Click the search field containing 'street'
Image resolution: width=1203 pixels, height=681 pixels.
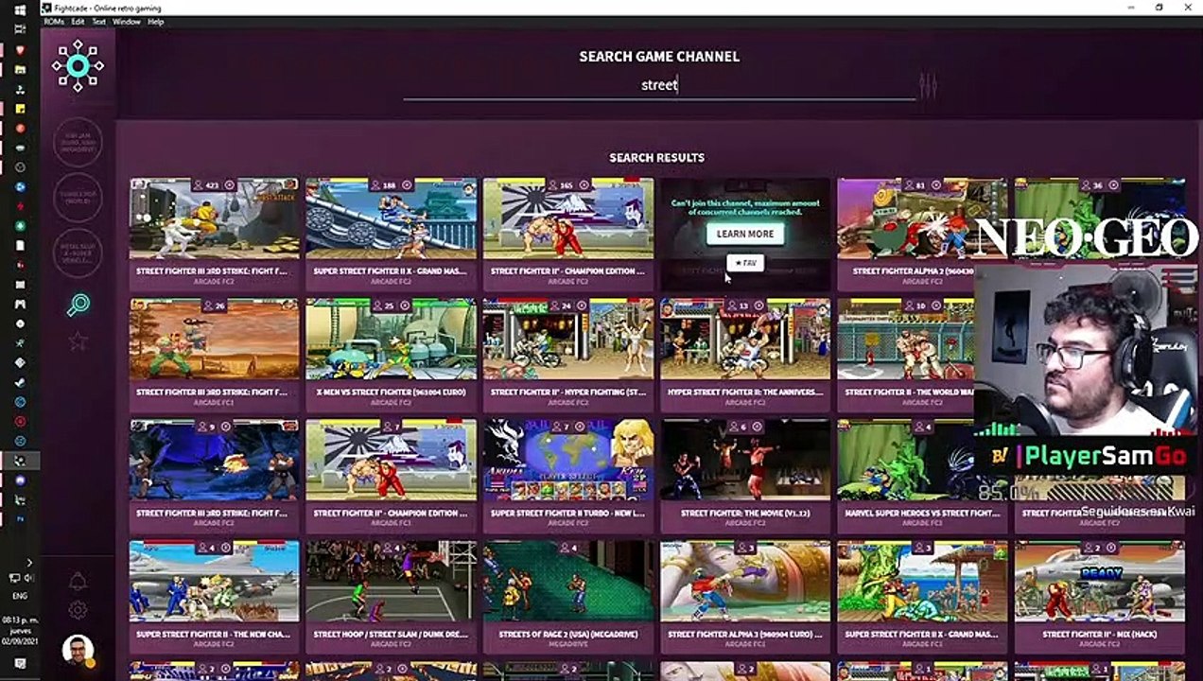pos(659,85)
